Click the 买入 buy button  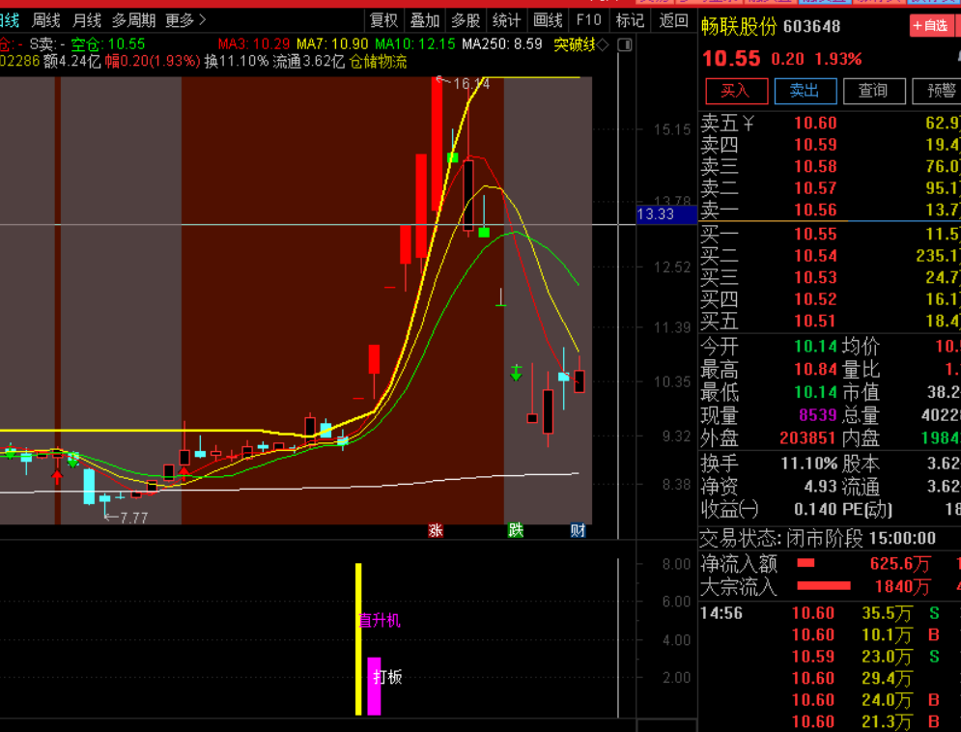point(735,91)
